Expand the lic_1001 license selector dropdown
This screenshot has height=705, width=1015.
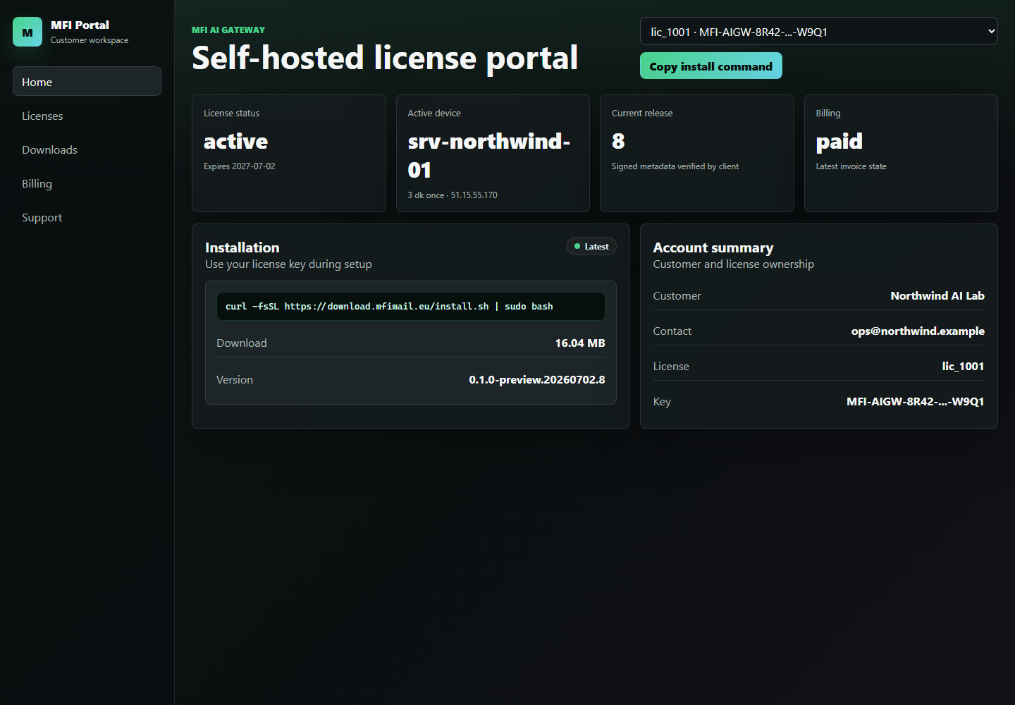pyautogui.click(x=818, y=31)
